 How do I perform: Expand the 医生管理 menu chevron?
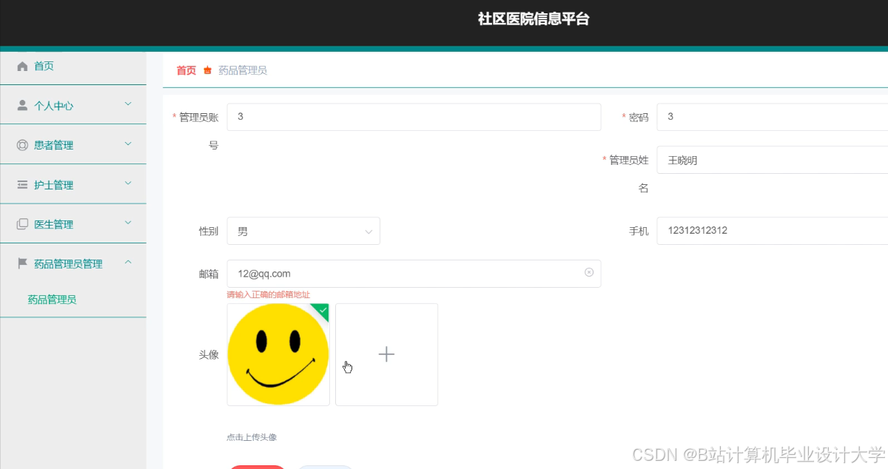pos(128,223)
